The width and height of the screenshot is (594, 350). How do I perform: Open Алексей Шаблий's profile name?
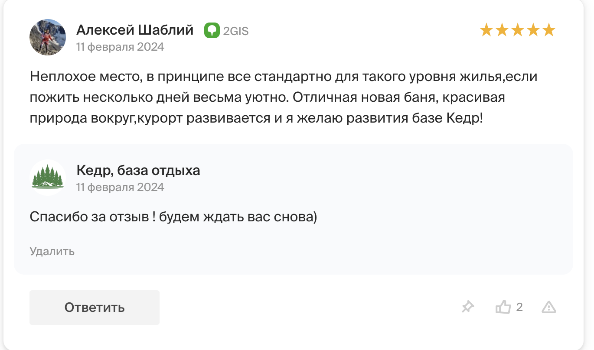click(x=135, y=30)
